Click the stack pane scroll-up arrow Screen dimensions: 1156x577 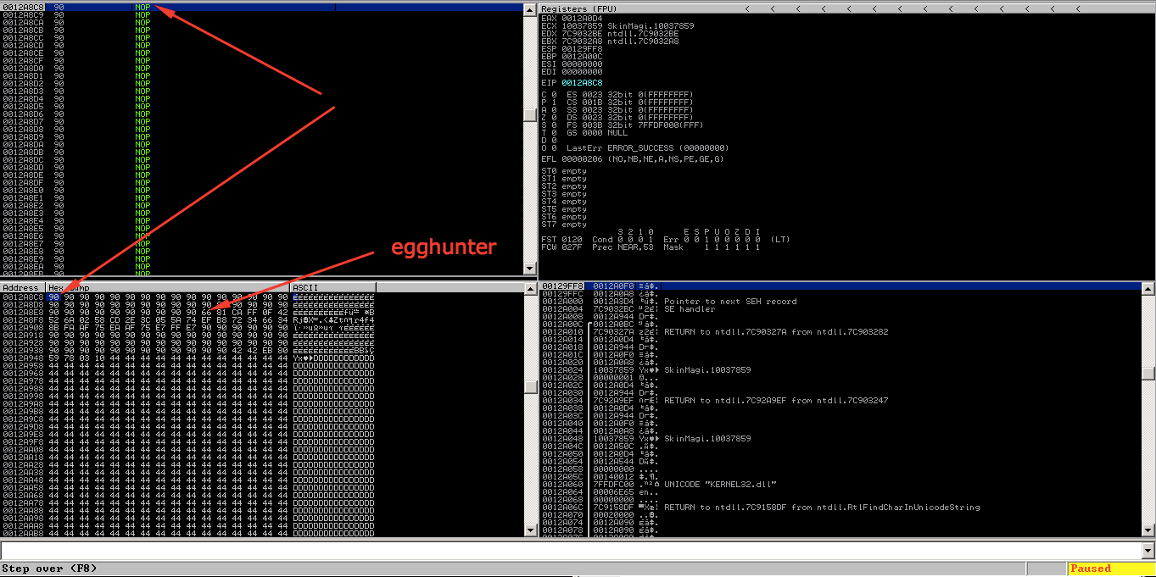(x=1148, y=287)
